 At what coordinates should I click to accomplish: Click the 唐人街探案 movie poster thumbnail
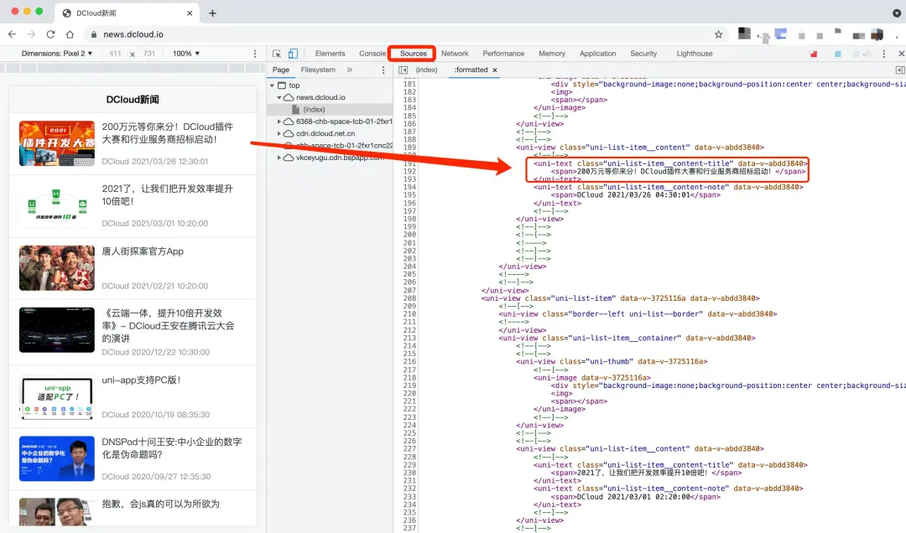pos(57,268)
